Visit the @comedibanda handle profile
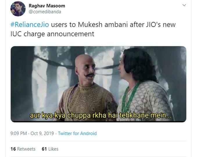 coord(45,12)
